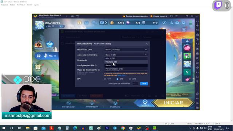Open Loja shop icon
Viewport: 233px width, 131px height.
[x=38, y=68]
